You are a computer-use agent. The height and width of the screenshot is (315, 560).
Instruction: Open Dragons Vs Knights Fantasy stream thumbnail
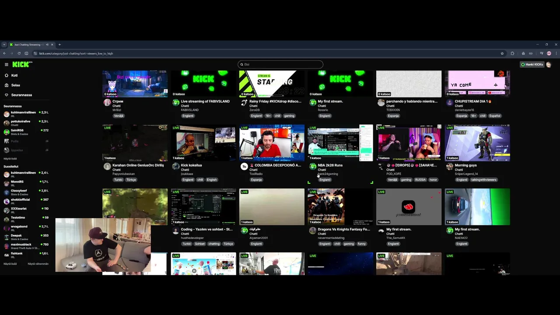click(x=340, y=206)
